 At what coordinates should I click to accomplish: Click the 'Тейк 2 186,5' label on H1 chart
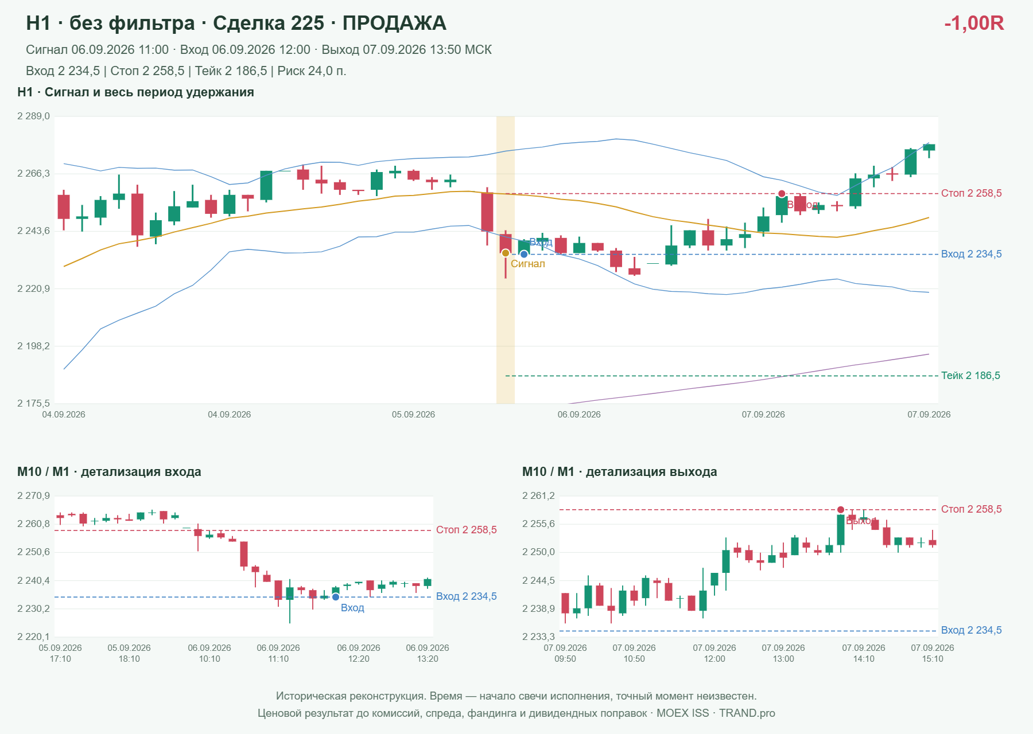click(x=970, y=376)
